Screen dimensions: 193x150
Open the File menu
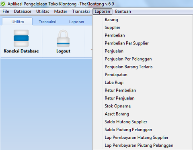pyautogui.click(x=6, y=11)
